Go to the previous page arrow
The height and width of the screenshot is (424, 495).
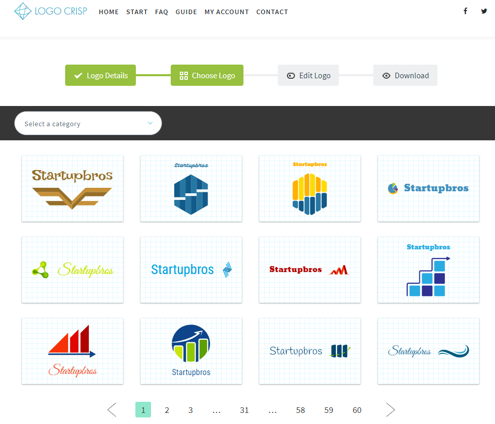pyautogui.click(x=112, y=410)
